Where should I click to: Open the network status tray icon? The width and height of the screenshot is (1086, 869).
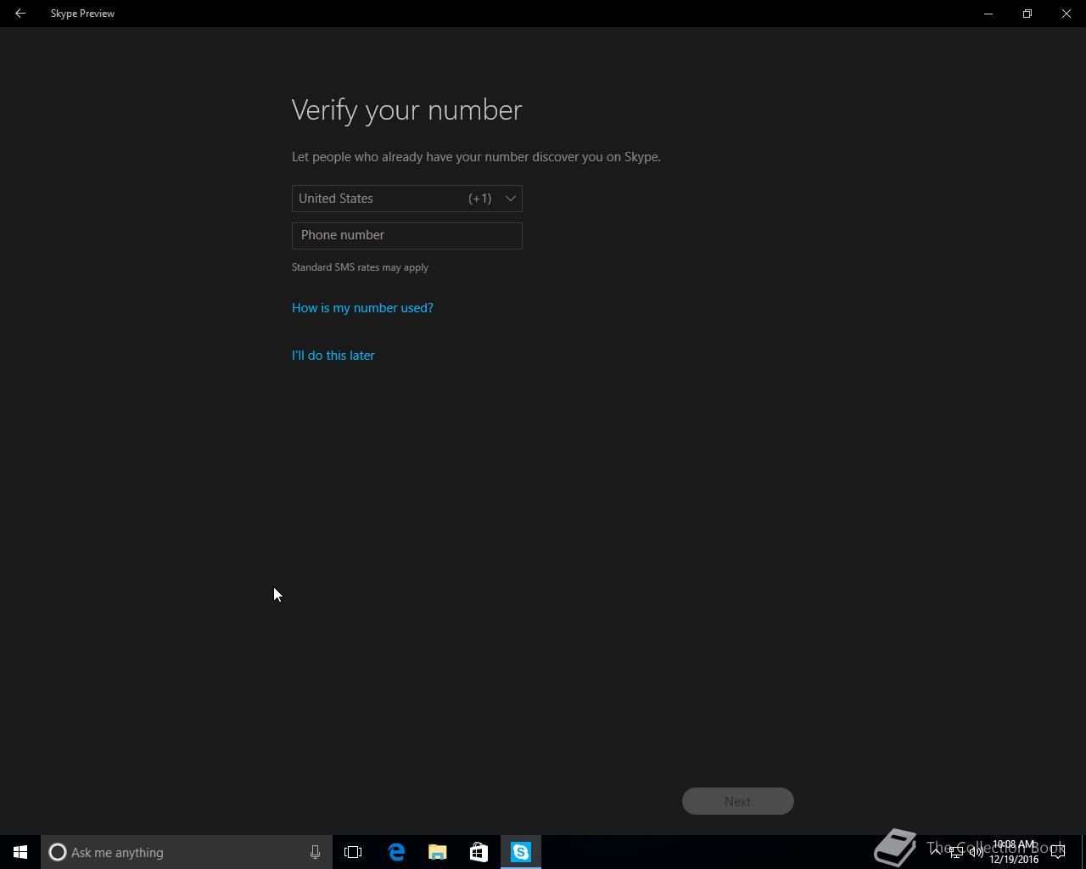[x=956, y=852]
